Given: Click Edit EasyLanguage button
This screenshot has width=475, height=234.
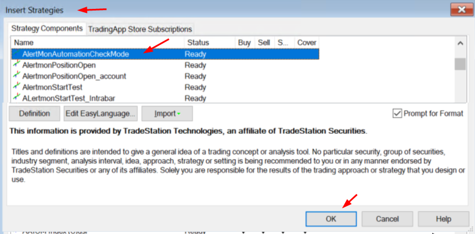Looking at the screenshot, I should coord(101,113).
